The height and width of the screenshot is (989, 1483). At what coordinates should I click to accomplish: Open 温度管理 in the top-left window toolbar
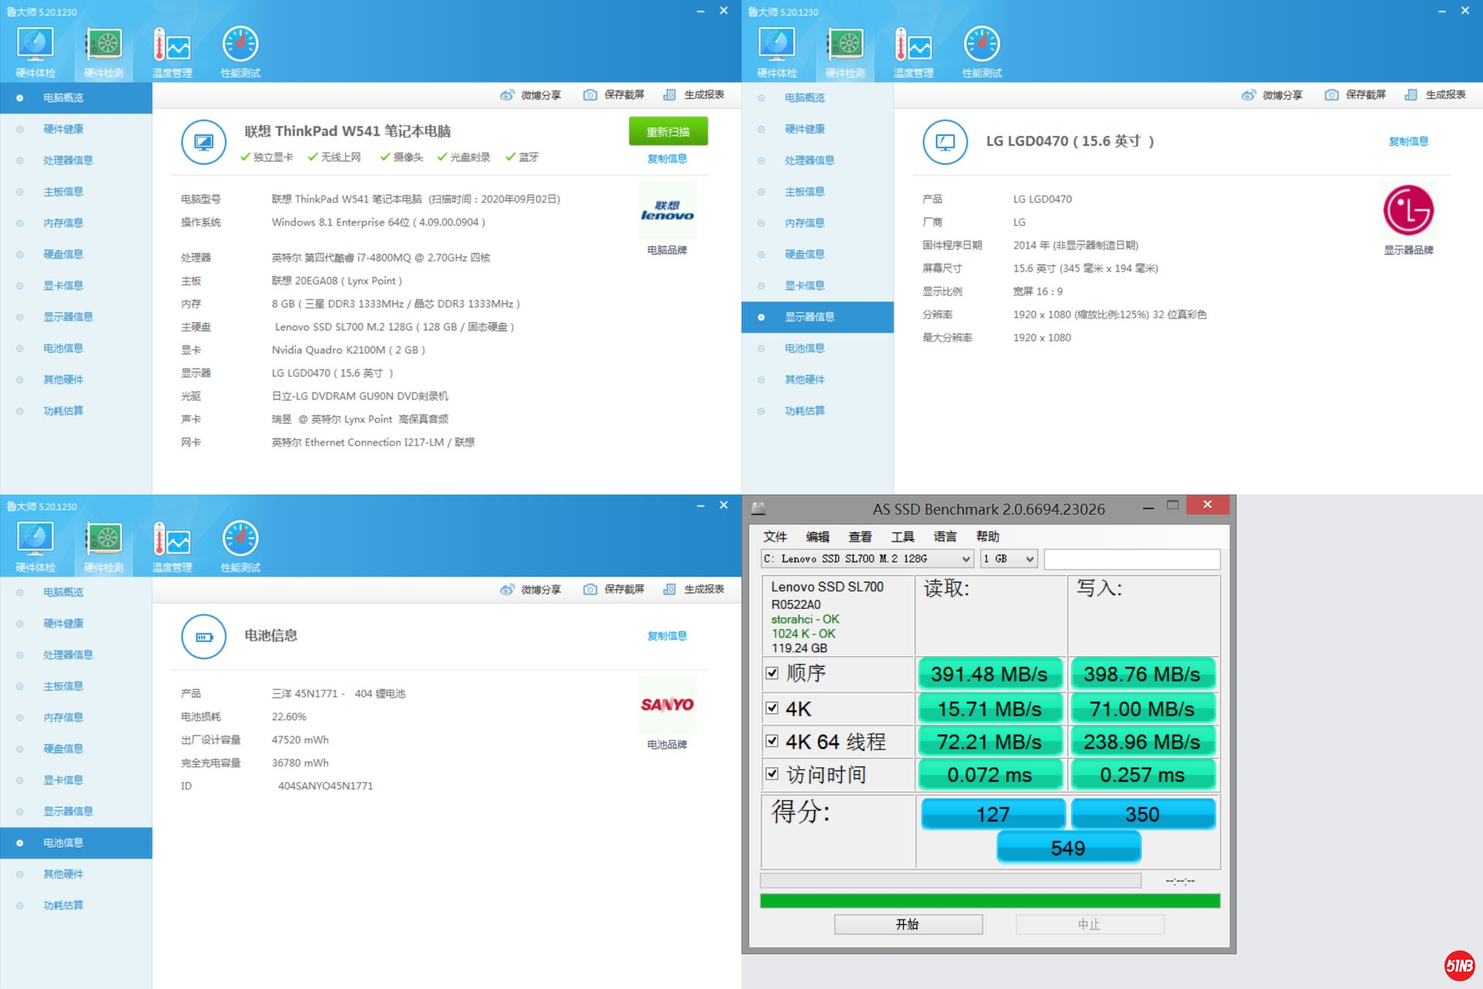[172, 53]
